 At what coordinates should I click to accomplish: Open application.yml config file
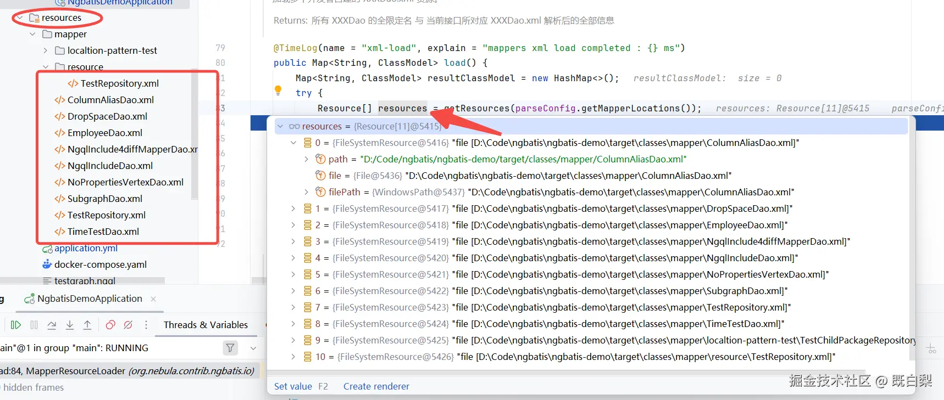pos(86,248)
